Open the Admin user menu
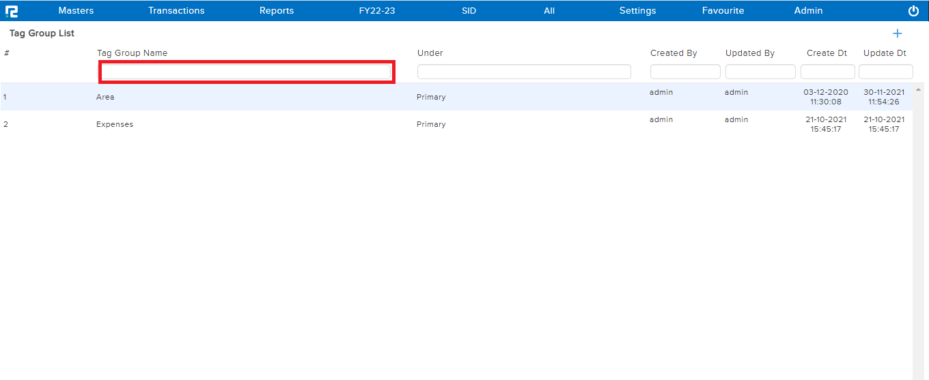This screenshot has width=929, height=380. 808,11
